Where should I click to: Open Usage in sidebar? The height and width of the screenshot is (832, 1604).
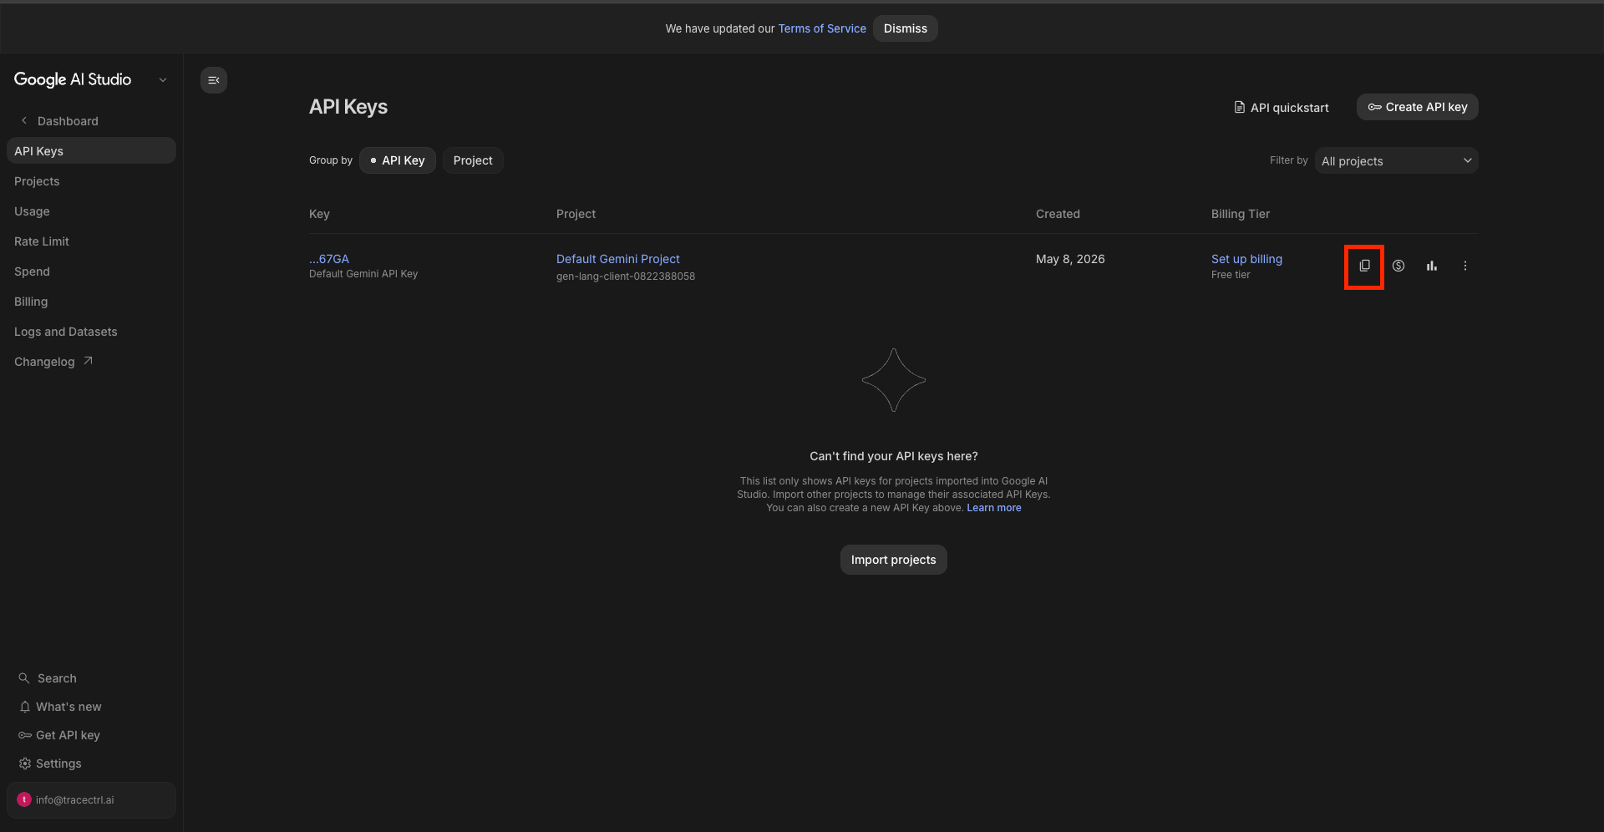pos(91,211)
